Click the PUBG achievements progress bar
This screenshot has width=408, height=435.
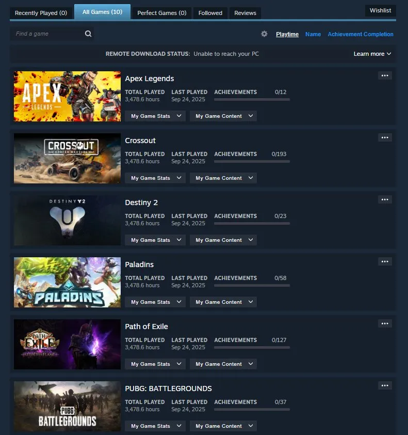point(252,410)
